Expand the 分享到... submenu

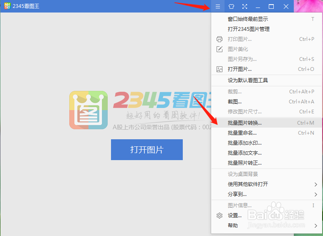[267, 194]
